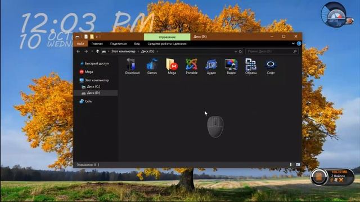Select the Mega folder icon in file list

172,66
